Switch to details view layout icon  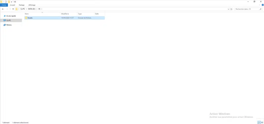(x=259, y=122)
